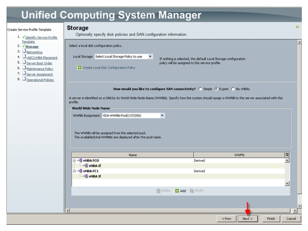
Task: Collapse the vHBA FC1 tree node
Action: click(74, 171)
